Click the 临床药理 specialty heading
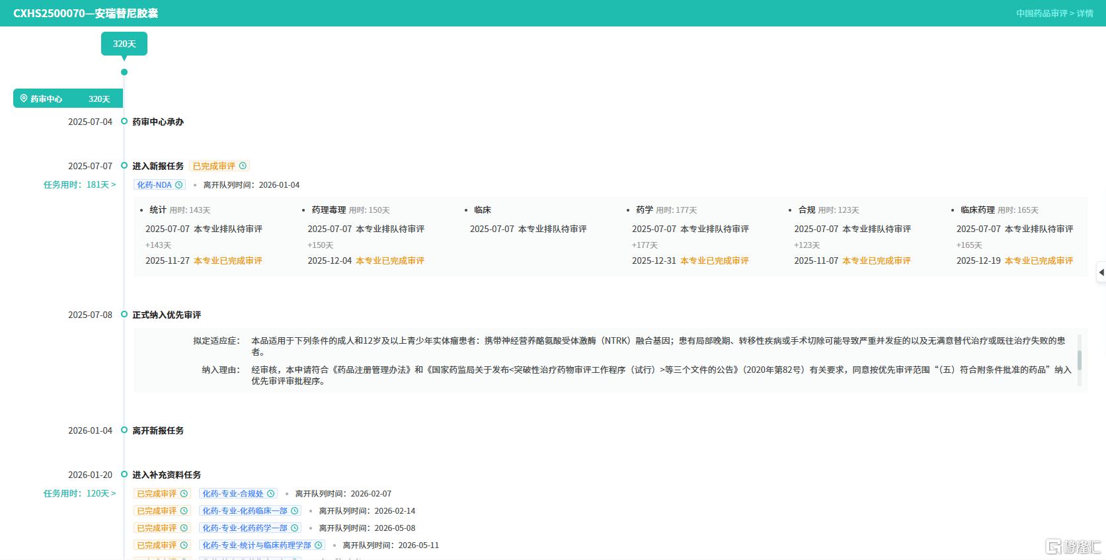1106x560 pixels. tap(978, 210)
